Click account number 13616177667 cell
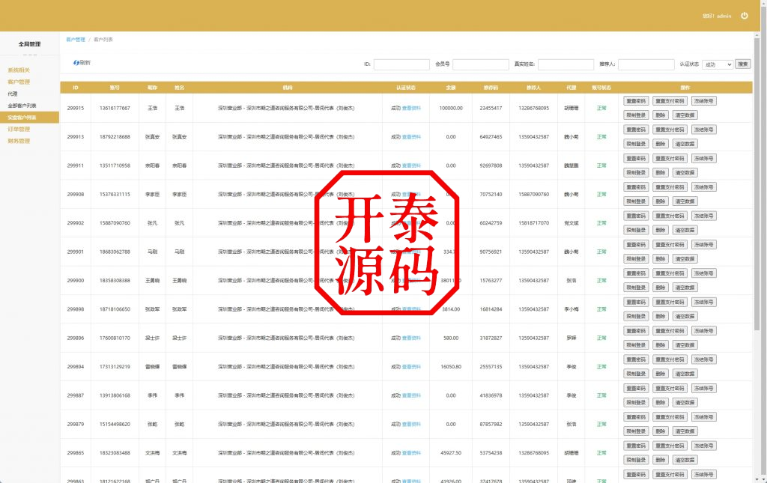The width and height of the screenshot is (767, 483). click(x=115, y=108)
